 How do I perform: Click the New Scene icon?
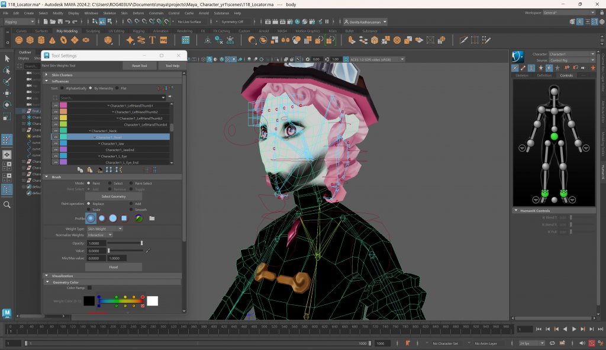pos(46,22)
